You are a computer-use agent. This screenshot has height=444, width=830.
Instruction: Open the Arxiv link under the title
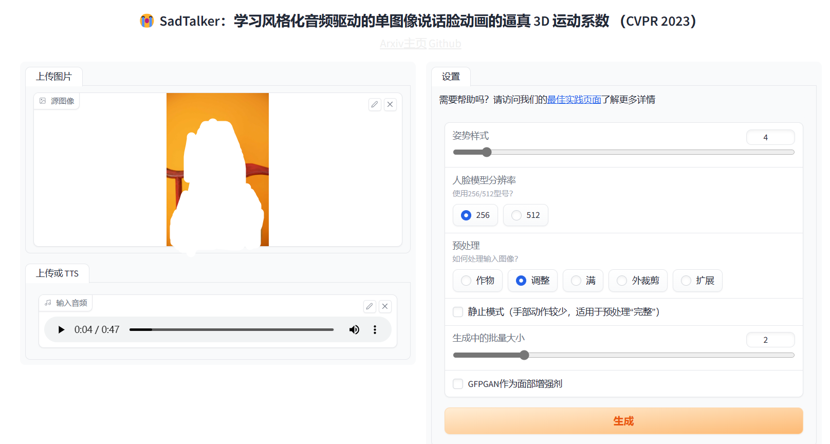coord(392,44)
